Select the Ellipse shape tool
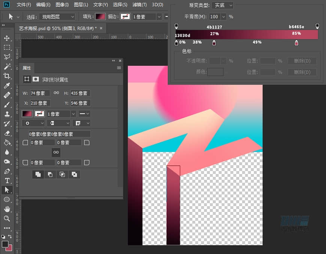This screenshot has width=326, height=254. click(7, 200)
